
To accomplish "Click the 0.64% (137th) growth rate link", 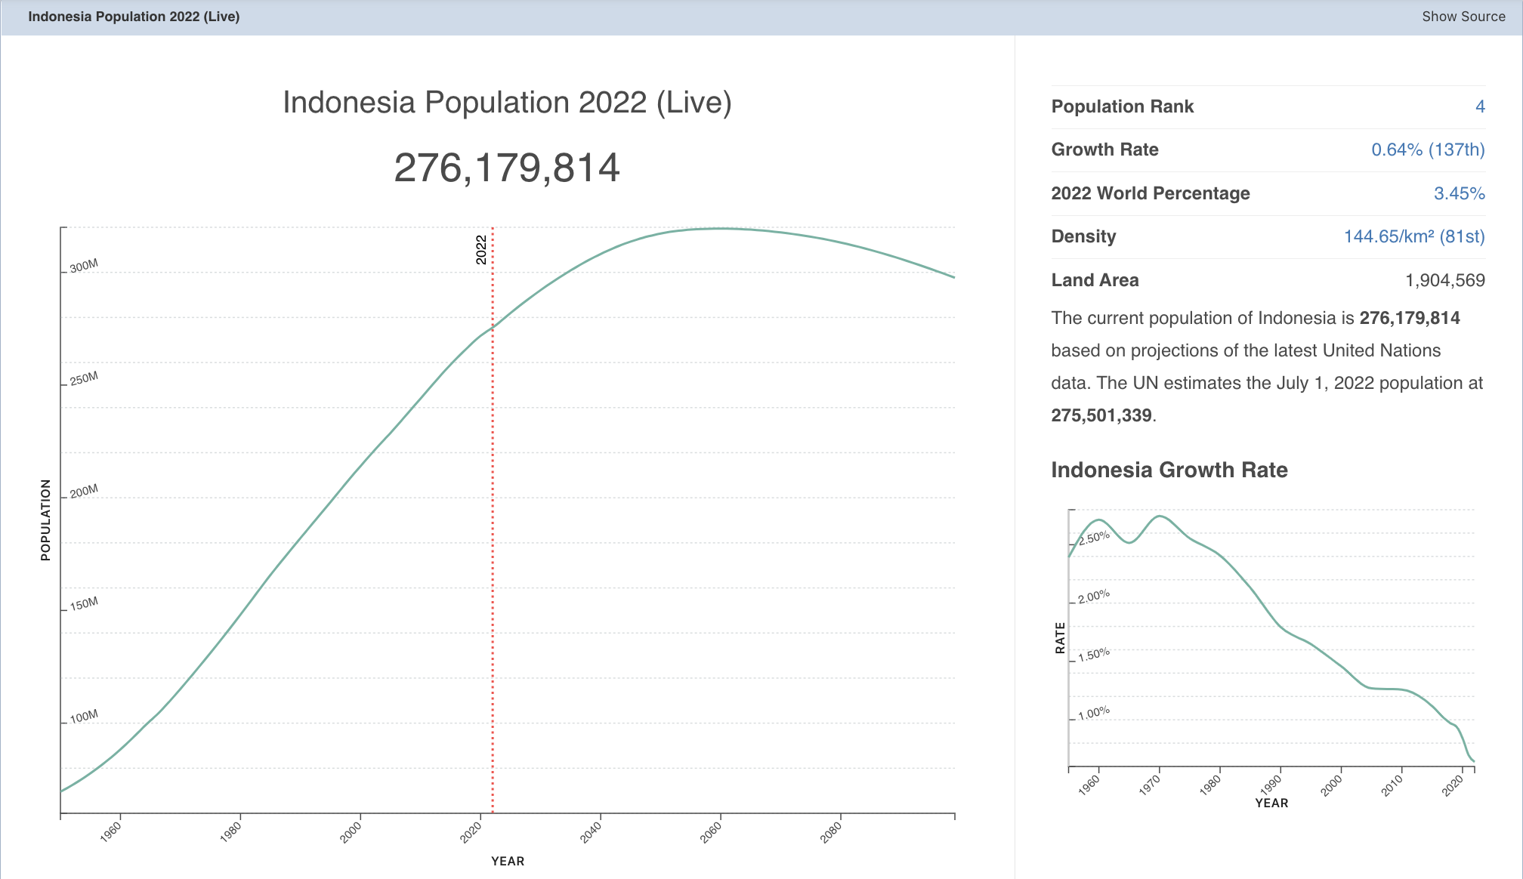I will [x=1427, y=150].
